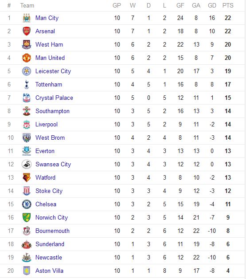Follow the Liverpool team link
The width and height of the screenshot is (246, 279).
pos(47,124)
